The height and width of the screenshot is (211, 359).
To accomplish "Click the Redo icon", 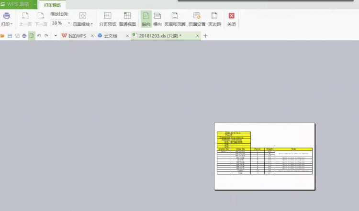I will pos(46,36).
